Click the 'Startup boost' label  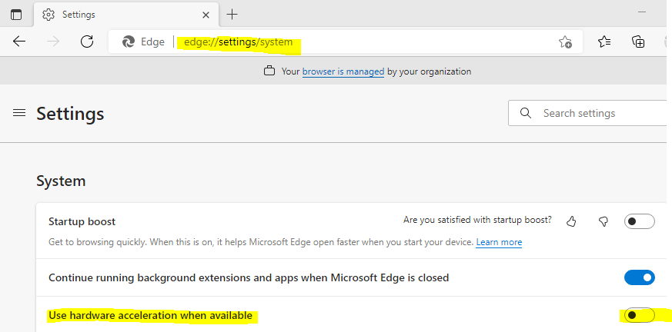tap(82, 221)
